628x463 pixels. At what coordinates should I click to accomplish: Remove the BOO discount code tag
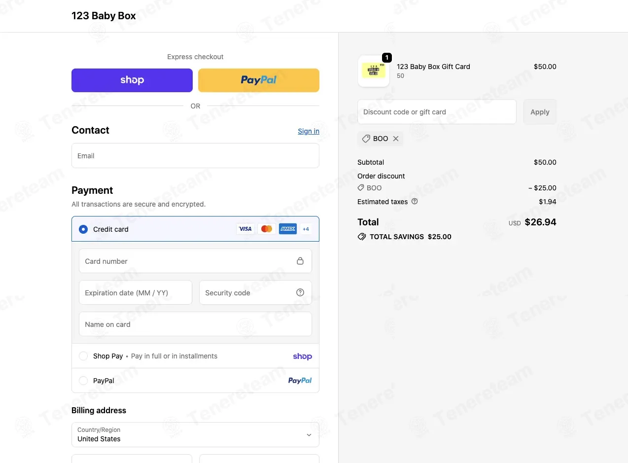click(396, 139)
